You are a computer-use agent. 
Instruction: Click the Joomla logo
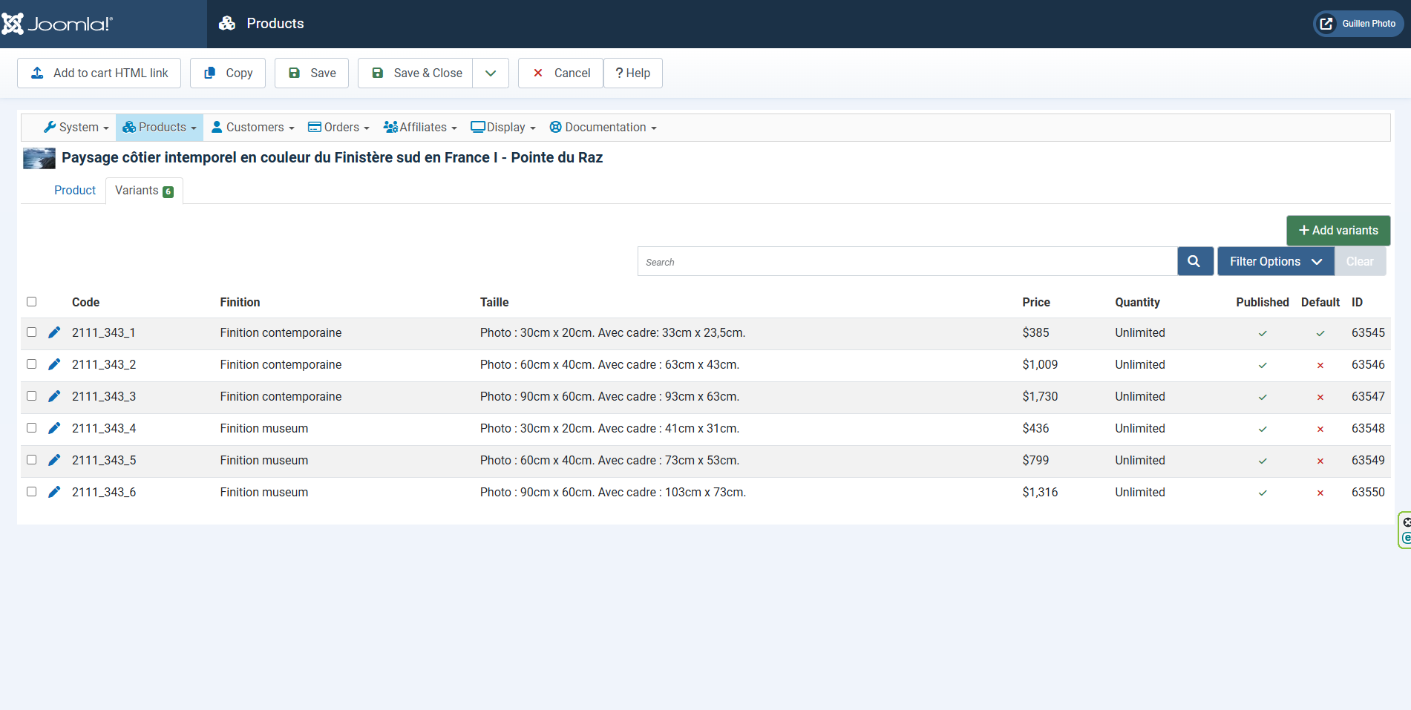pos(58,24)
